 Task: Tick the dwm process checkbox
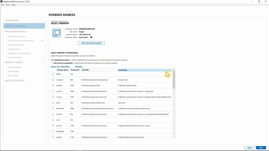(53, 103)
